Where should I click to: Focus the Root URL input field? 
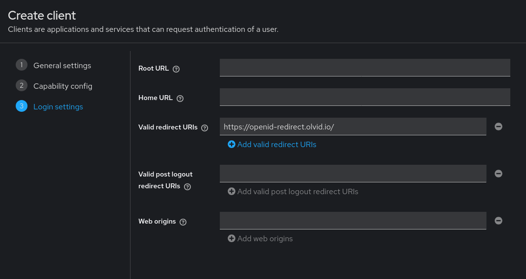pos(365,68)
